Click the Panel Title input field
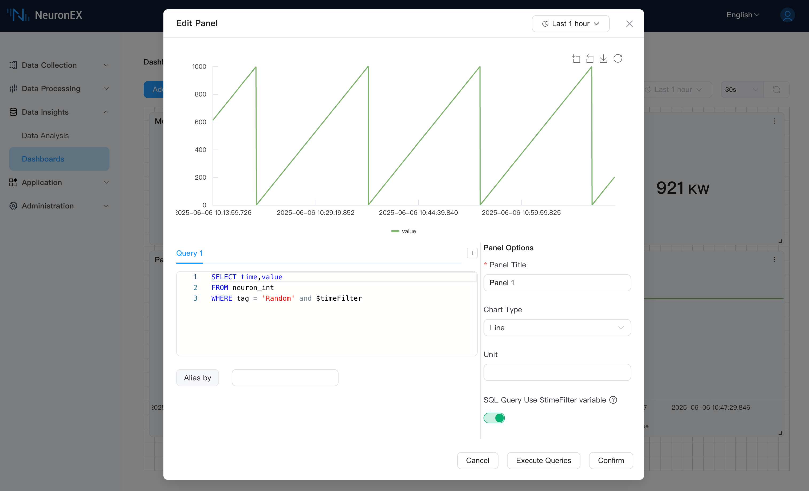809x491 pixels. click(x=557, y=283)
